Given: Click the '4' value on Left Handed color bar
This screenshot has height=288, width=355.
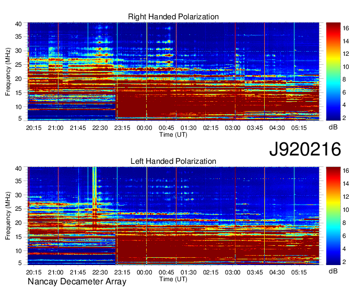Looking at the screenshot, I should (344, 249).
